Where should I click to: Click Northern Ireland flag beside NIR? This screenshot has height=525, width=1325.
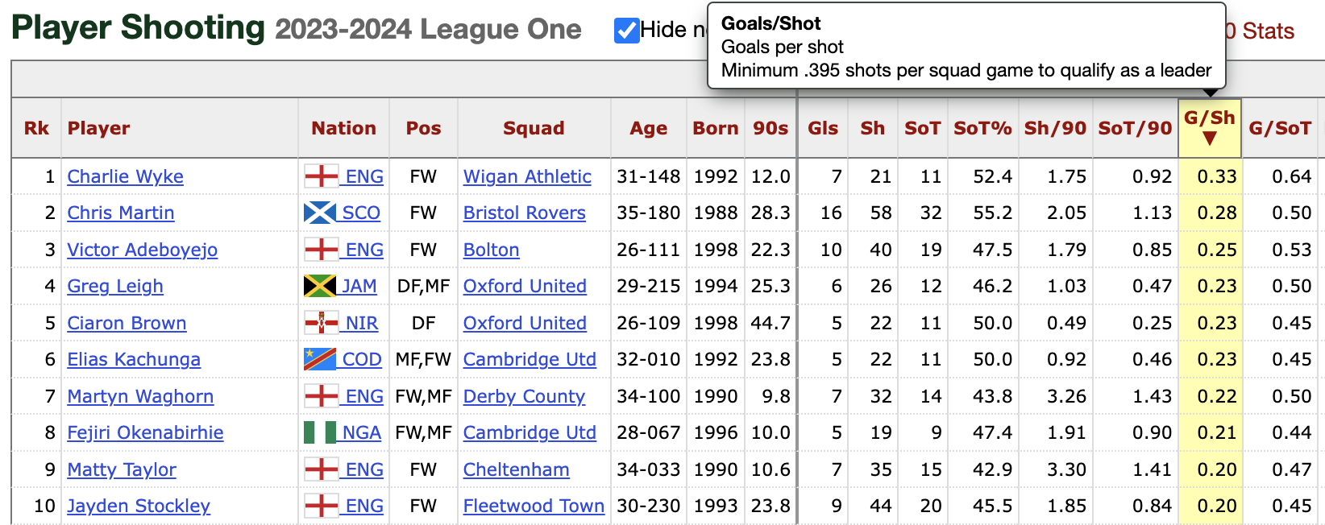click(321, 323)
